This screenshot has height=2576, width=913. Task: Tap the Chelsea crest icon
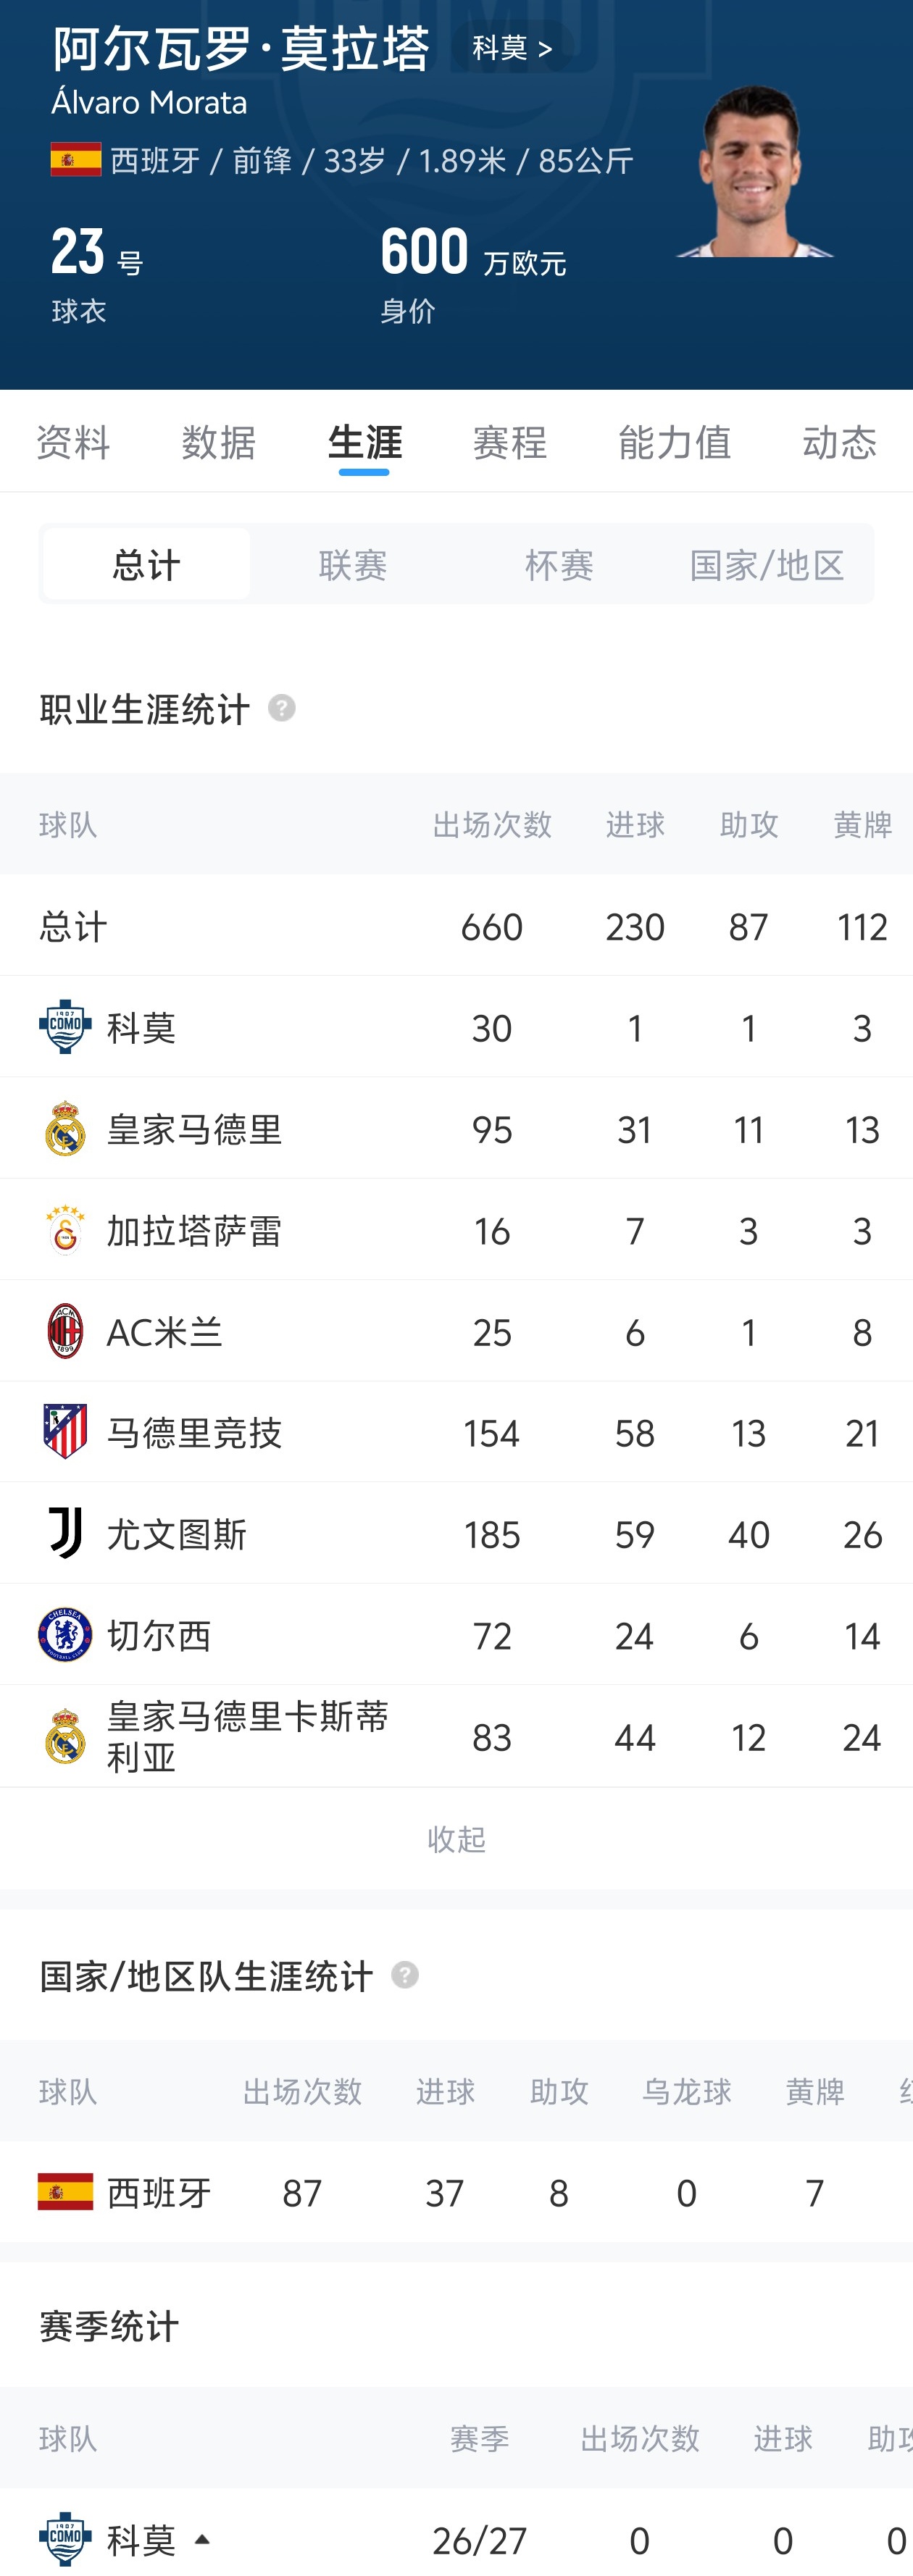click(x=65, y=1635)
